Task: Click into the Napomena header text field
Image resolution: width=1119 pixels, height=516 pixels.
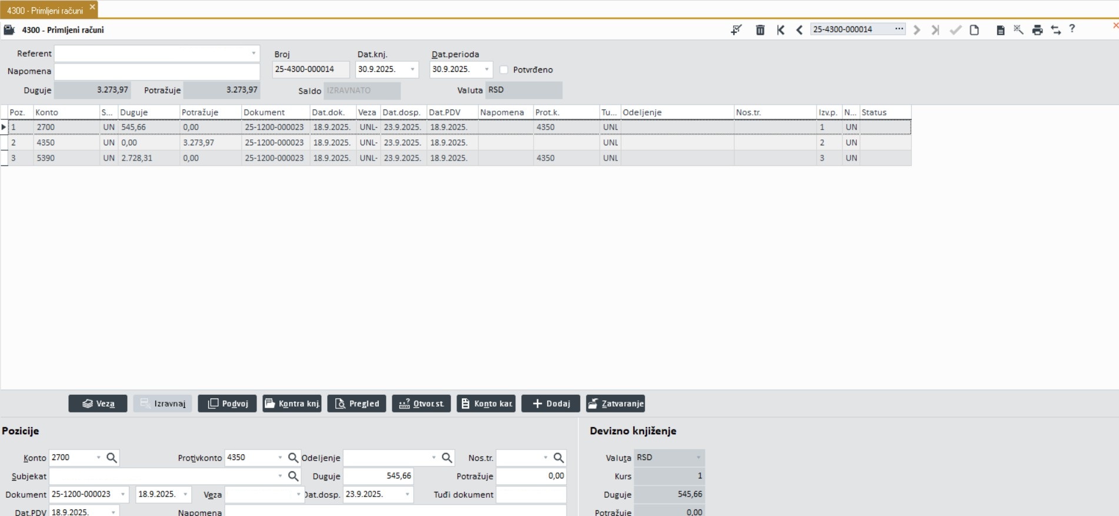Action: tap(157, 71)
